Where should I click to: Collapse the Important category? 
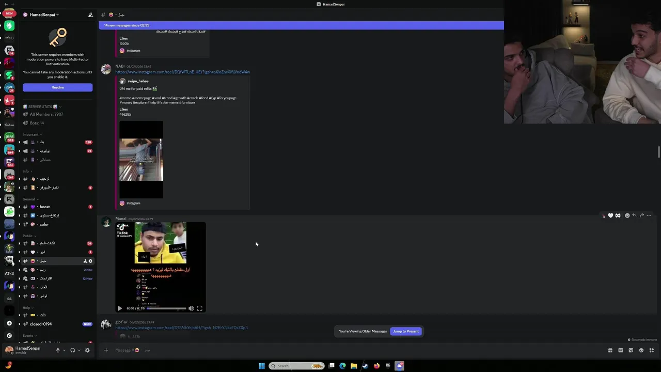pos(32,134)
